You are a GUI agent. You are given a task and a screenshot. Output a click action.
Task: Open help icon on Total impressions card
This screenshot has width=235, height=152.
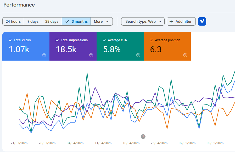[x=91, y=55]
